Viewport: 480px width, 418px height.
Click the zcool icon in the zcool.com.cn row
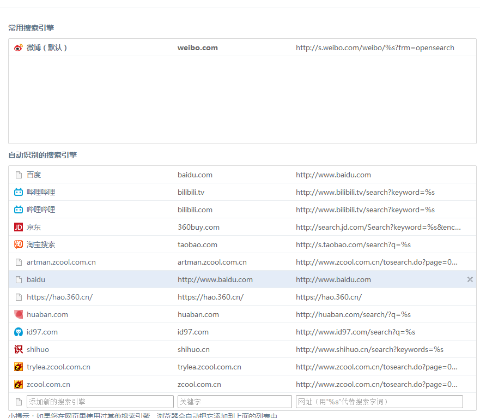[19, 384]
